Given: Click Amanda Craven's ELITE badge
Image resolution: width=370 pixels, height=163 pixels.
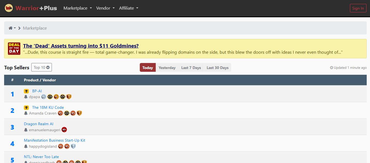Looking at the screenshot, I should coord(67,113).
